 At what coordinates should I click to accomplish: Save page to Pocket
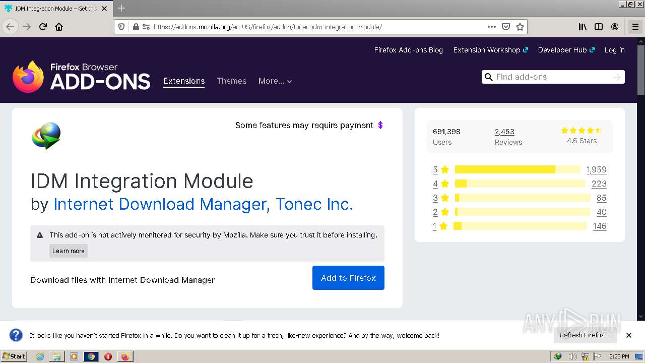pos(506,27)
